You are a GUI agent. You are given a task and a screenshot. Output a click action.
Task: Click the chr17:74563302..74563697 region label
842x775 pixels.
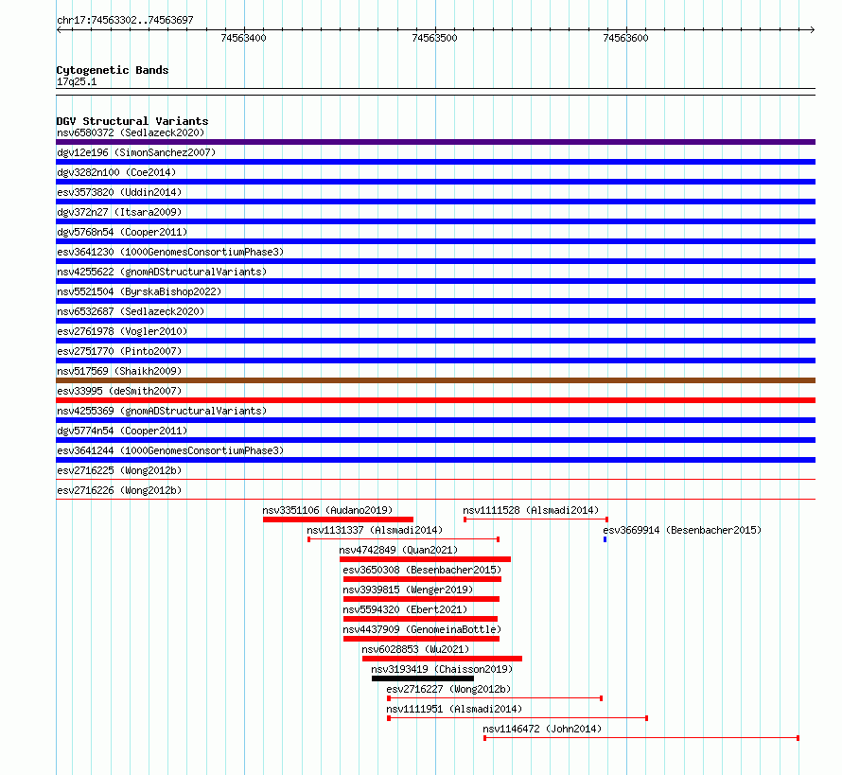[125, 20]
